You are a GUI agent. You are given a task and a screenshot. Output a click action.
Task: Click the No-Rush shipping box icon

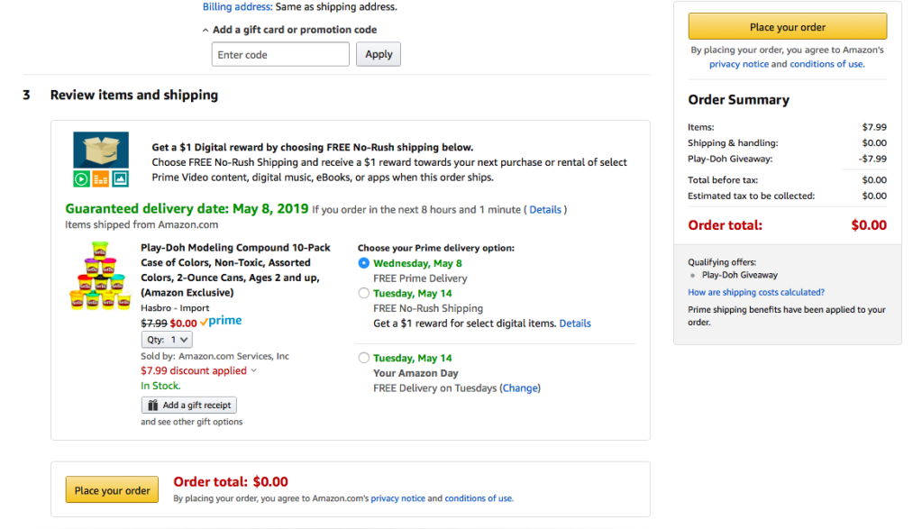point(100,150)
